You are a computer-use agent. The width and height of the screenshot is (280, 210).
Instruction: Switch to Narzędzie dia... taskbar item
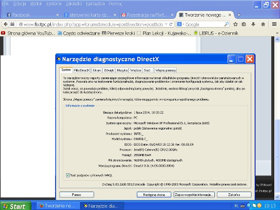102,206
